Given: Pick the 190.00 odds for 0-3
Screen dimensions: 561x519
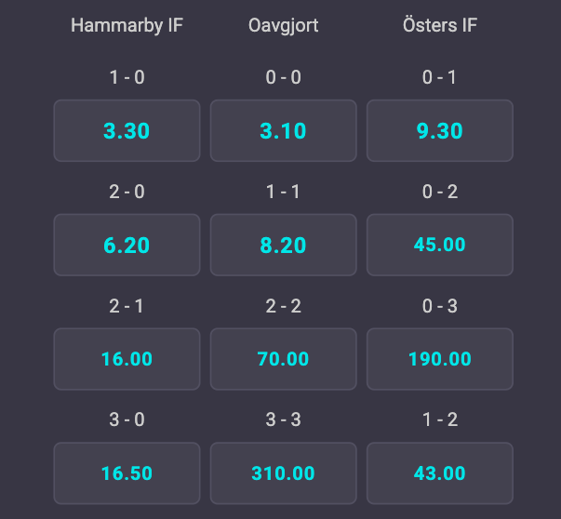Looking at the screenshot, I should point(439,359).
